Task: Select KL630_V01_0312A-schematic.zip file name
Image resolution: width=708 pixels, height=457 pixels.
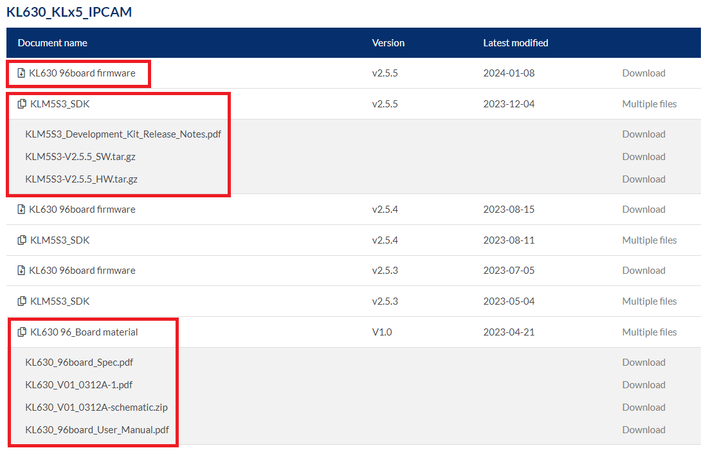Action: [96, 408]
